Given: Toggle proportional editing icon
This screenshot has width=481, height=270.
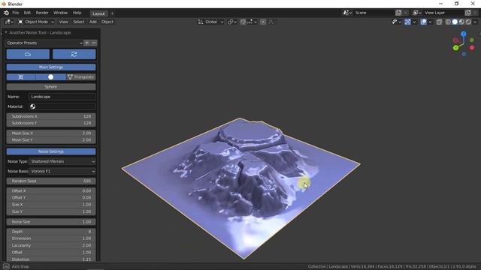Looking at the screenshot, I should (263, 22).
